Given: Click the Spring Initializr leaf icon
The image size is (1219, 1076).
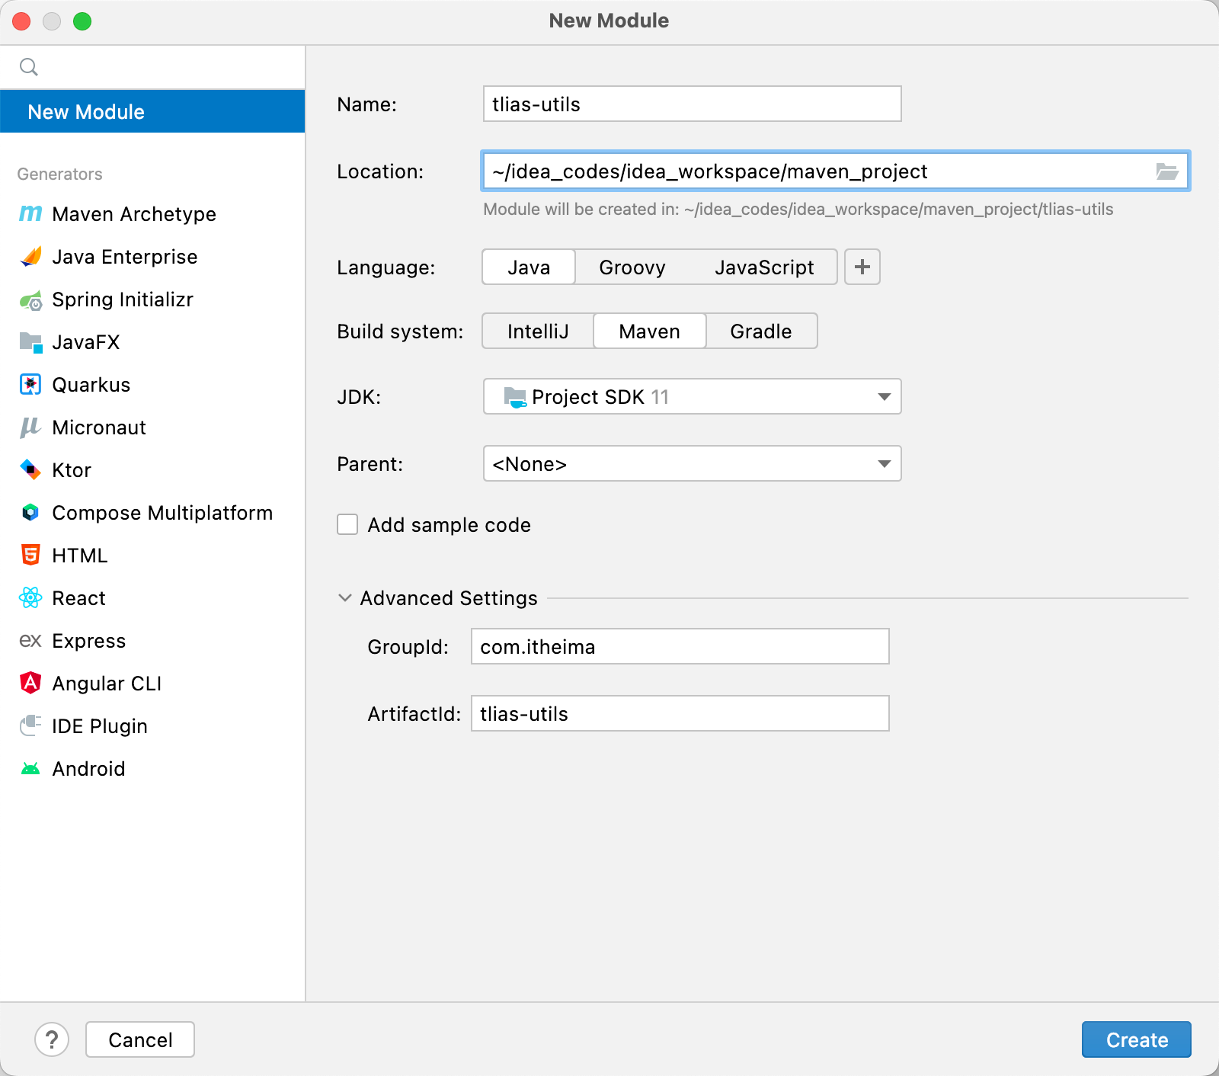Looking at the screenshot, I should [x=30, y=300].
